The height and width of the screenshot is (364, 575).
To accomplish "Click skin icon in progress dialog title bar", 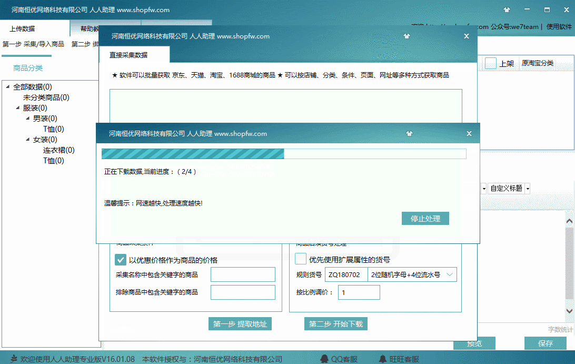I will coord(409,134).
